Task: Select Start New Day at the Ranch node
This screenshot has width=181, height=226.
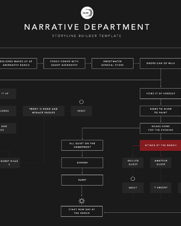Action: click(x=82, y=211)
